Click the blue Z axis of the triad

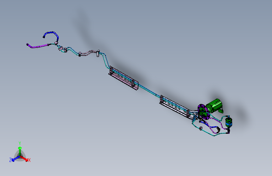pyautogui.click(x=16, y=159)
